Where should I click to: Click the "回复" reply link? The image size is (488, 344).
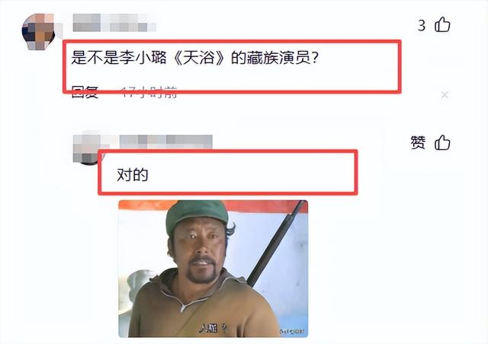coord(85,92)
